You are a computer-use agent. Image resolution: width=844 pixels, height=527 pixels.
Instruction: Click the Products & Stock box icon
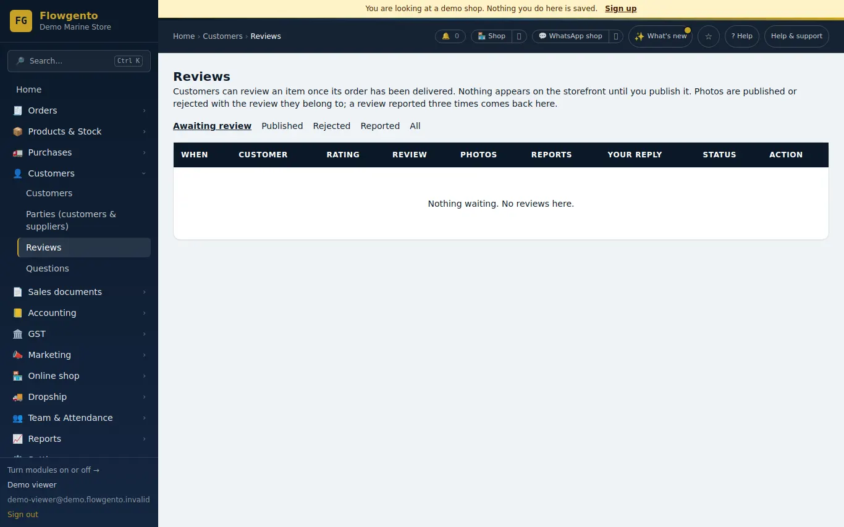[17, 131]
